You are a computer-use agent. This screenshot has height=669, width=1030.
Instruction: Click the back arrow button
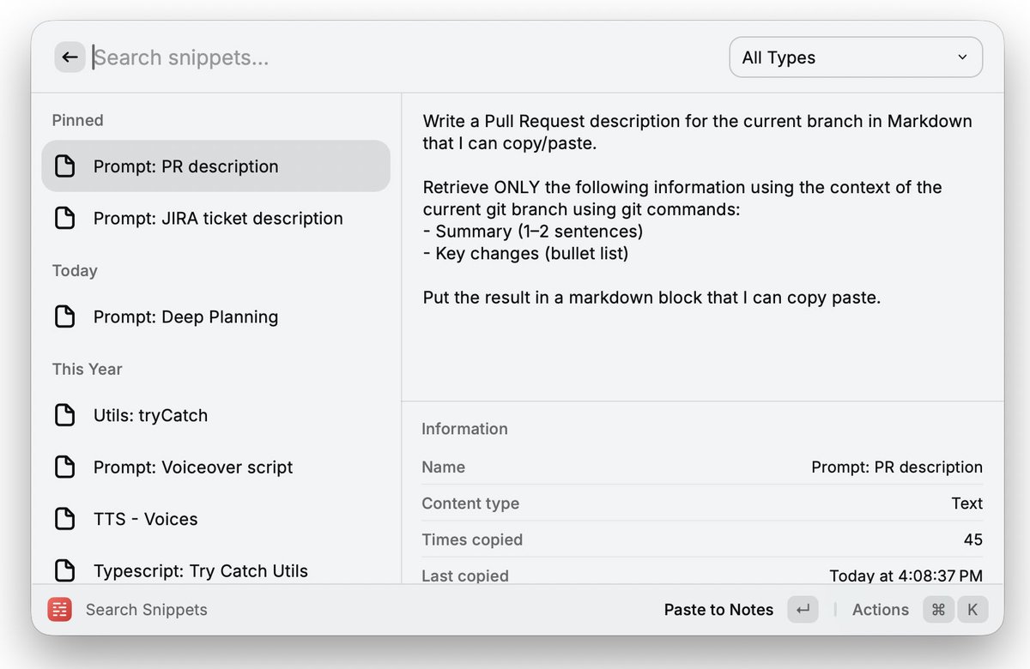tap(70, 57)
